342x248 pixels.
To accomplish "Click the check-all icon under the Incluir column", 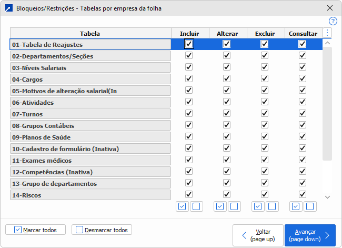I will coord(182,206).
